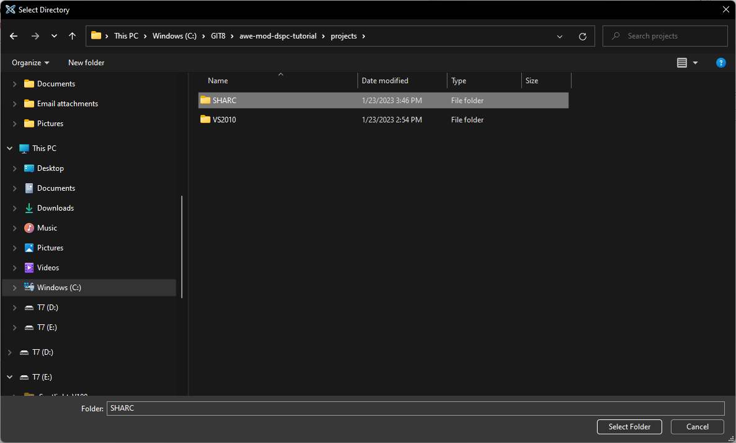Confirm with the Select Folder button
Screen dimensions: 736x443
tap(629, 427)
